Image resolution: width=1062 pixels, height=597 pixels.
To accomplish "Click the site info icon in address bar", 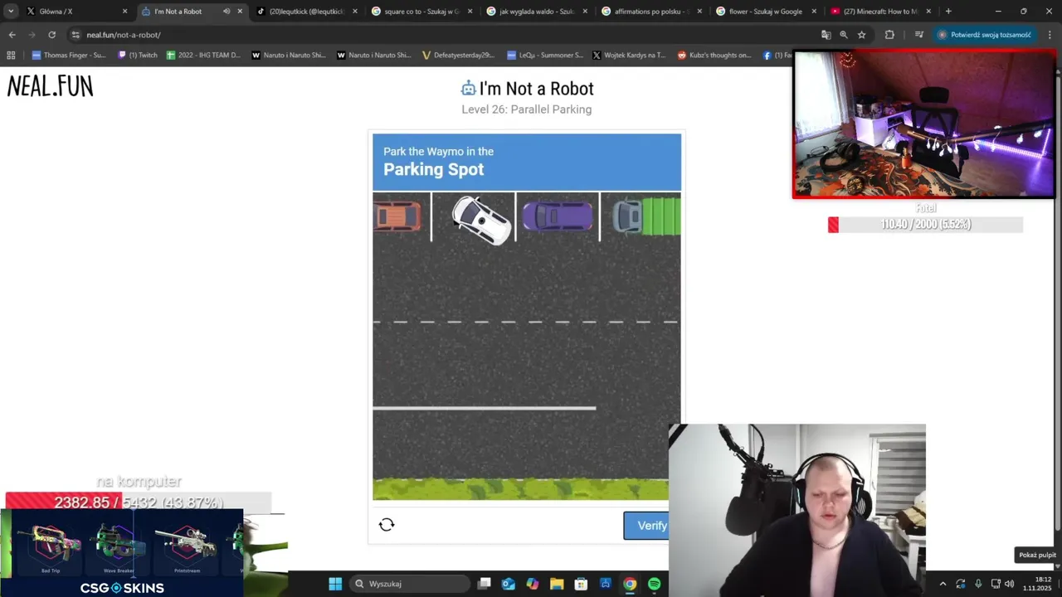I will [x=76, y=35].
